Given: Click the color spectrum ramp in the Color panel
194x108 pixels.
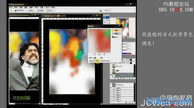Looking at the screenshot, I should click(x=127, y=53).
